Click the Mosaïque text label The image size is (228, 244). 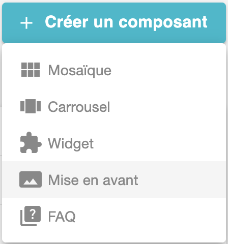(80, 71)
